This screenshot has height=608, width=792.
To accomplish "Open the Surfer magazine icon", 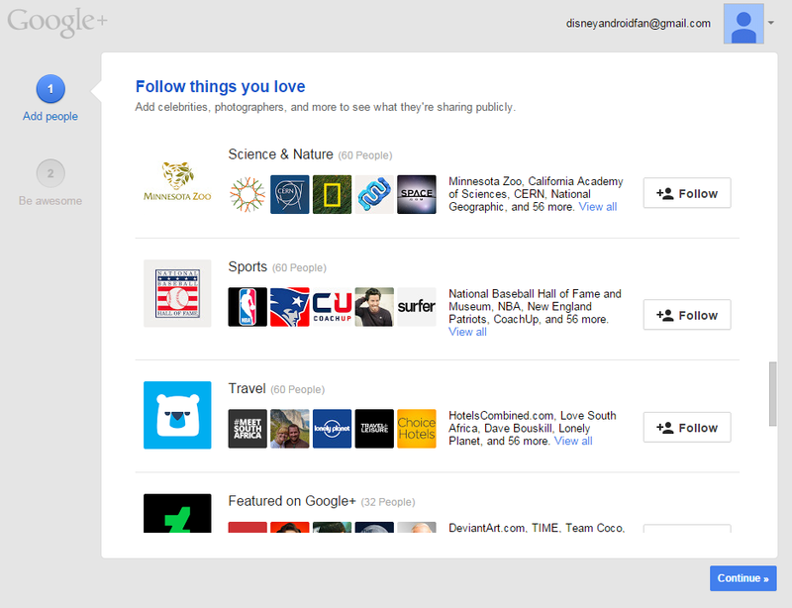I will pyautogui.click(x=417, y=307).
